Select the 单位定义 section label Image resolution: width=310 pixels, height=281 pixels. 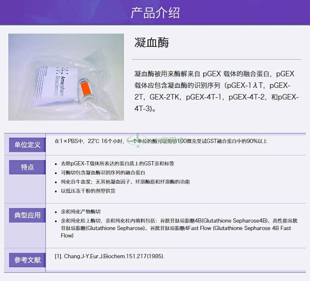click(x=27, y=145)
